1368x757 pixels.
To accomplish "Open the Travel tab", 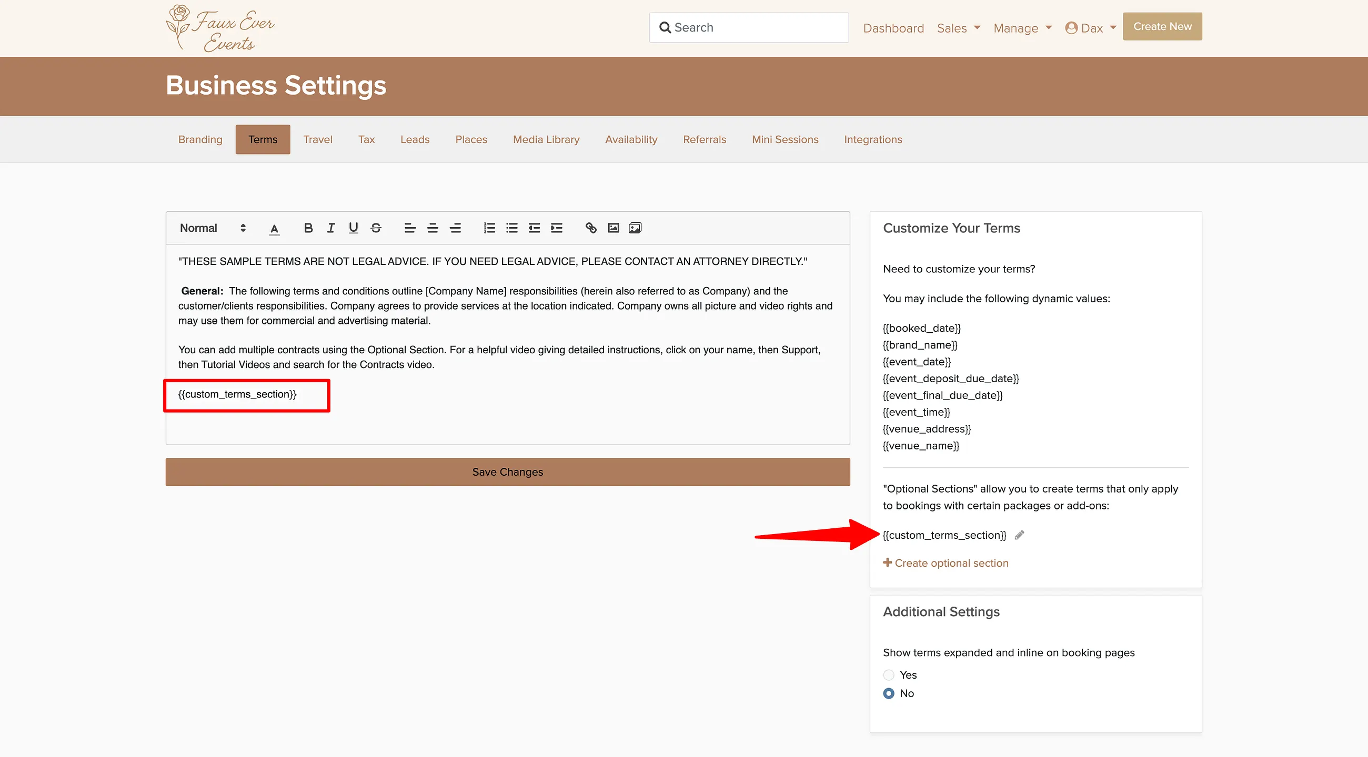I will point(318,139).
